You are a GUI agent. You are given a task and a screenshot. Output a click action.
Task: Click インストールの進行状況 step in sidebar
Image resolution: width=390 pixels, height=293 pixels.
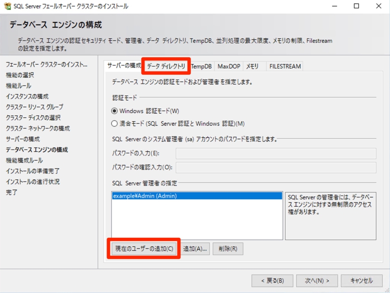click(32, 182)
